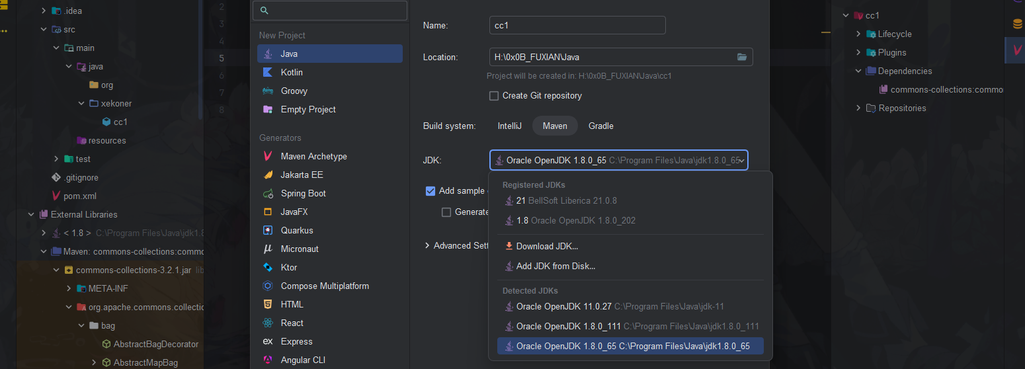
Task: Expand the test folder
Action: [56, 159]
